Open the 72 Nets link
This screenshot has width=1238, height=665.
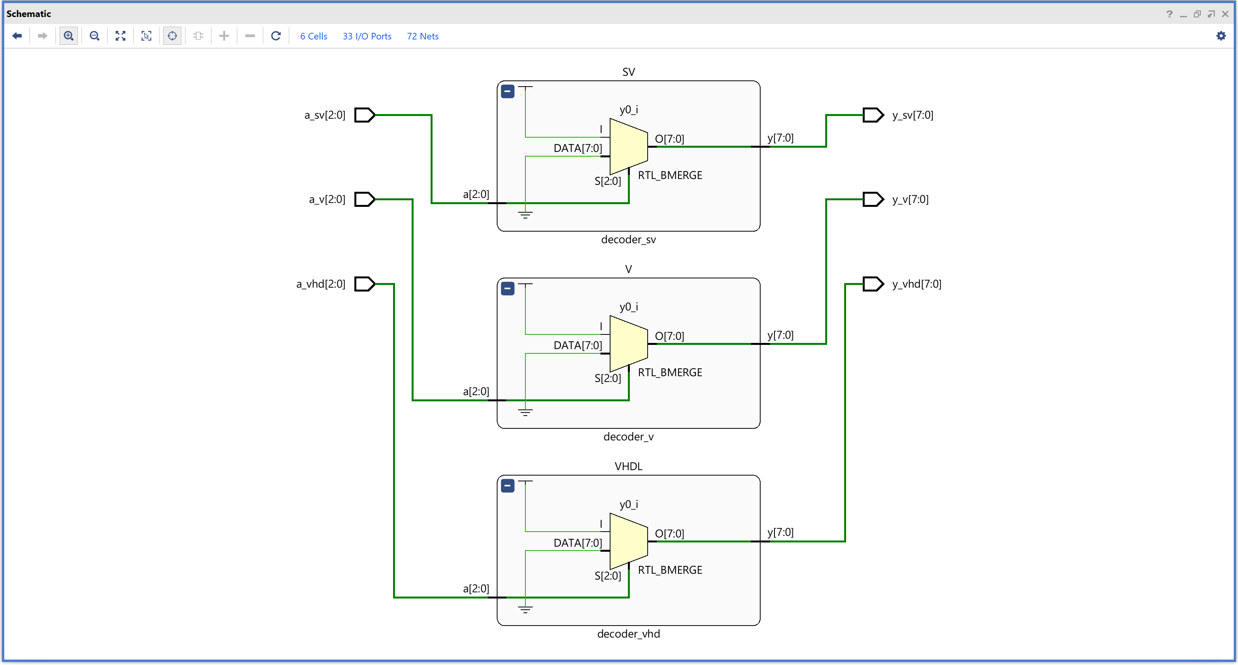[422, 36]
